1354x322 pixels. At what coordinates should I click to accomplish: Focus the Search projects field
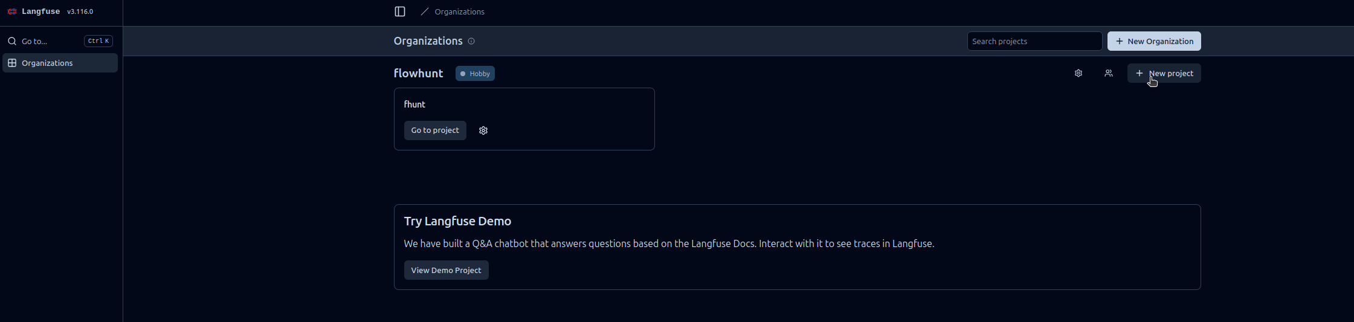click(1034, 41)
